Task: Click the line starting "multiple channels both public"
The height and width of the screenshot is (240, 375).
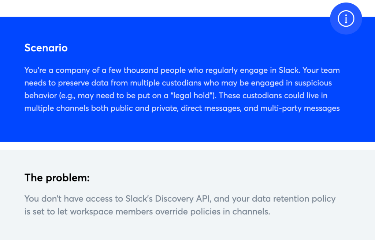Action: 182,108
